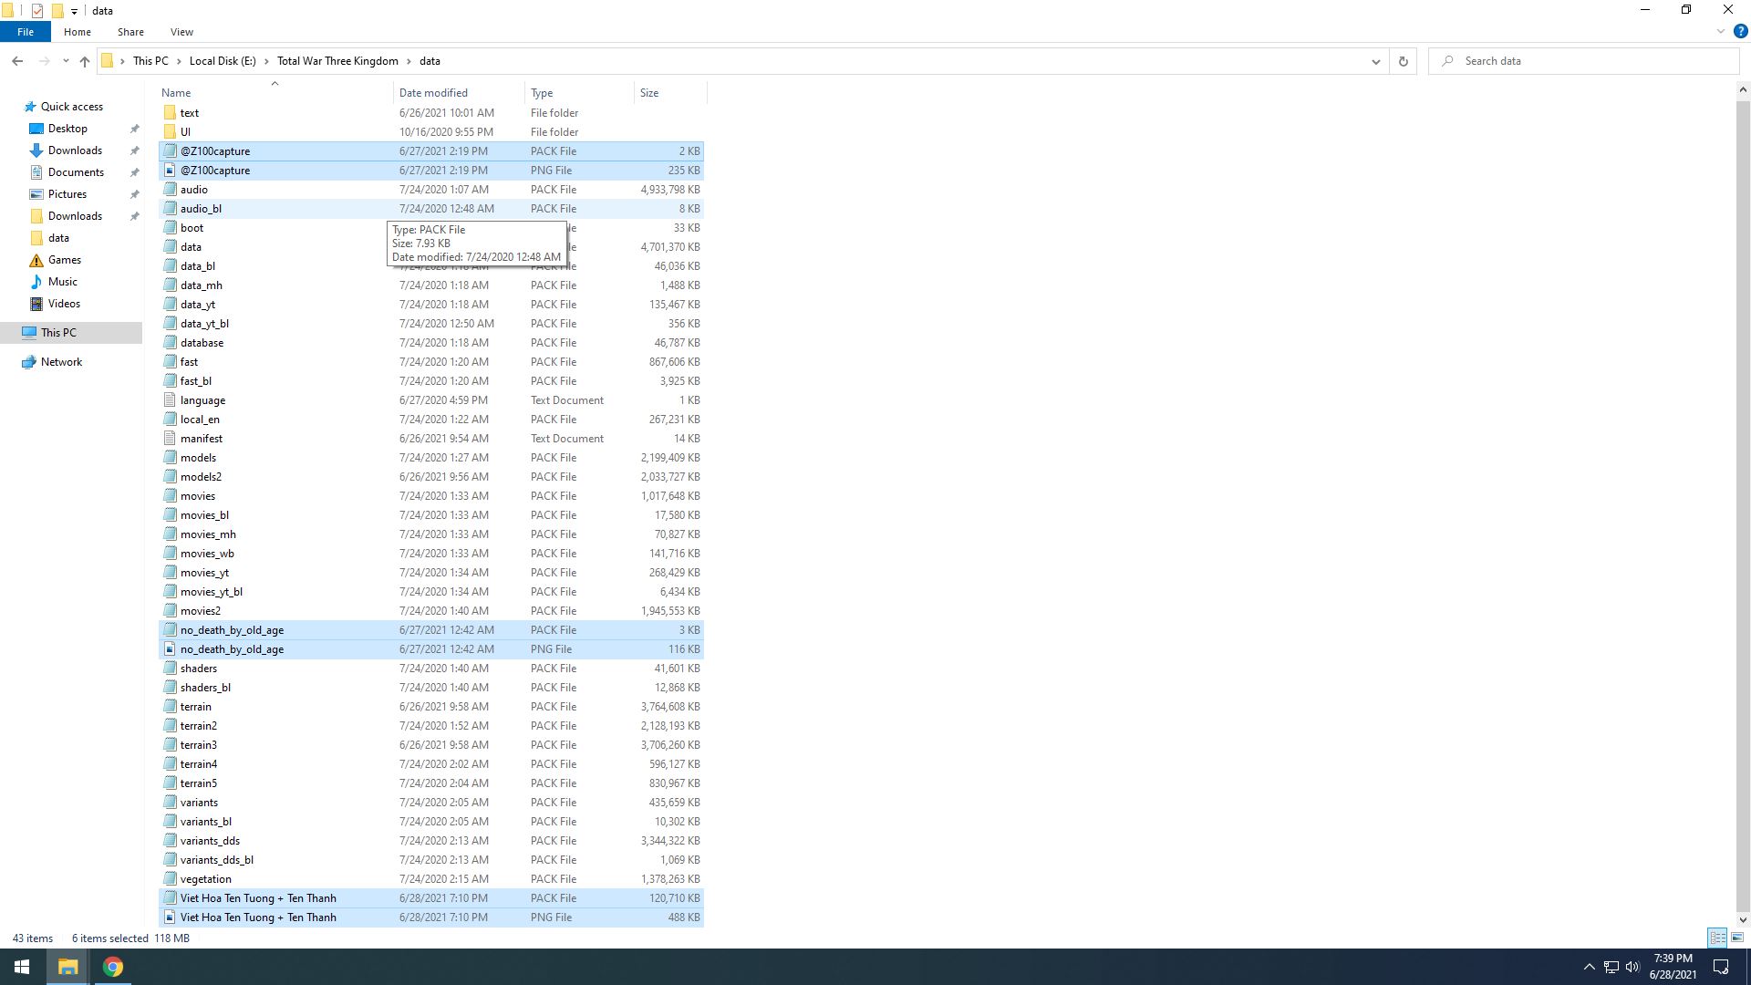Open the address bar history dropdown
Viewport: 1751px width, 985px height.
pyautogui.click(x=1375, y=61)
